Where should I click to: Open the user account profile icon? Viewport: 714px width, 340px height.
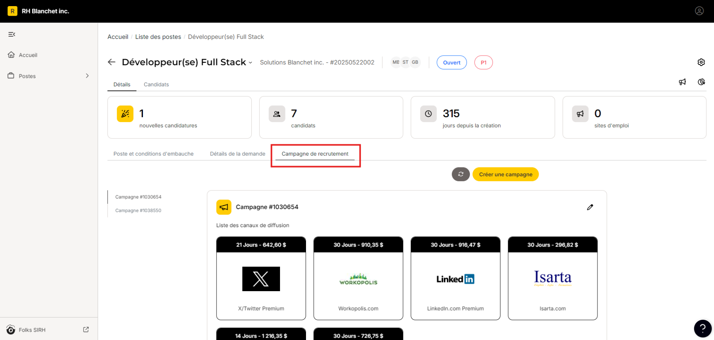coord(699,11)
